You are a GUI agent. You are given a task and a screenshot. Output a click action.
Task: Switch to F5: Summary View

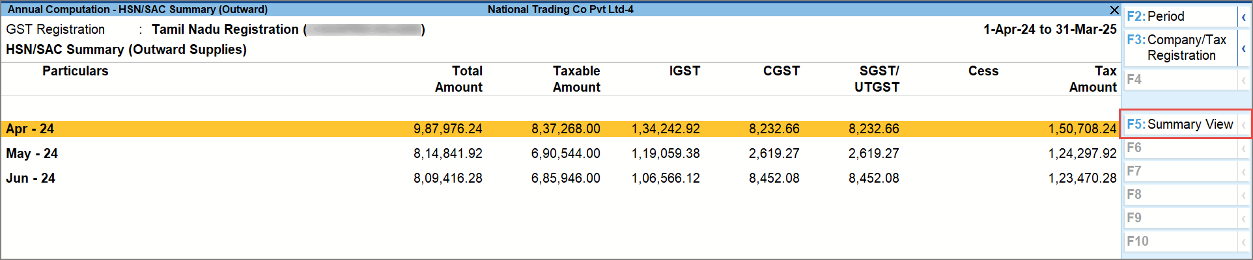pyautogui.click(x=1180, y=124)
